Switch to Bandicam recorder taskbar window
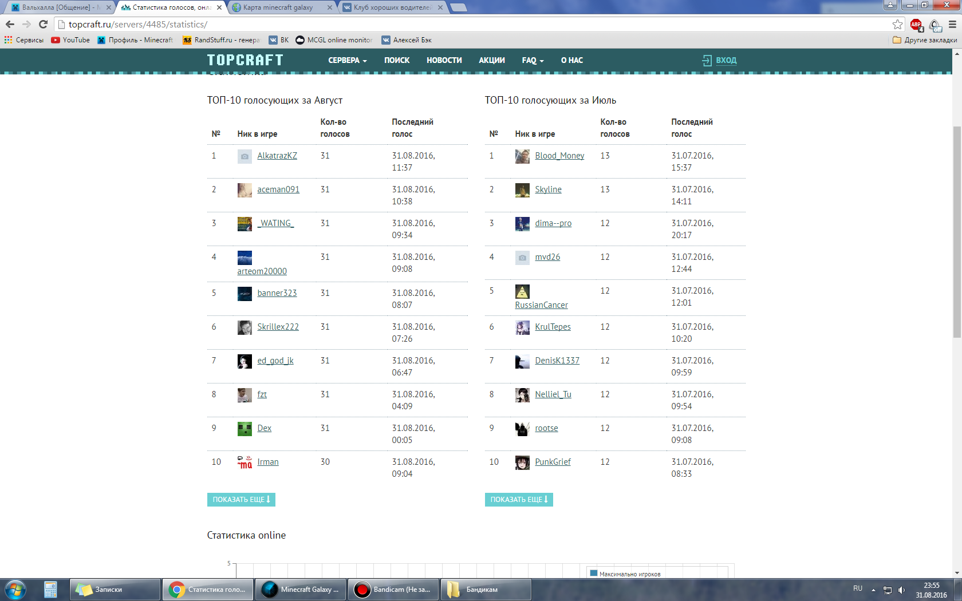The height and width of the screenshot is (601, 962). pos(393,590)
